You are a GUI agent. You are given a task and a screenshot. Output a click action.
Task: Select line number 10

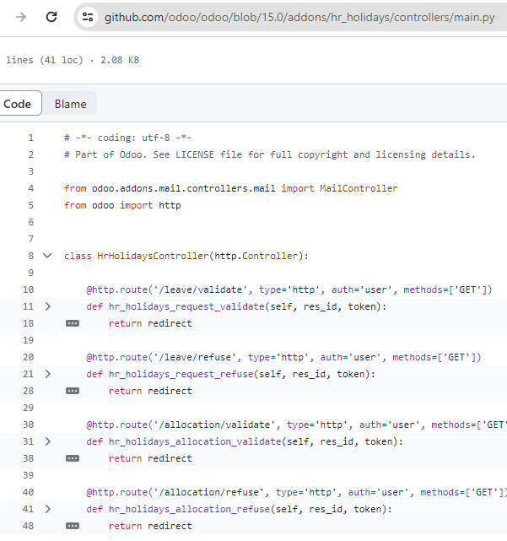(x=29, y=289)
